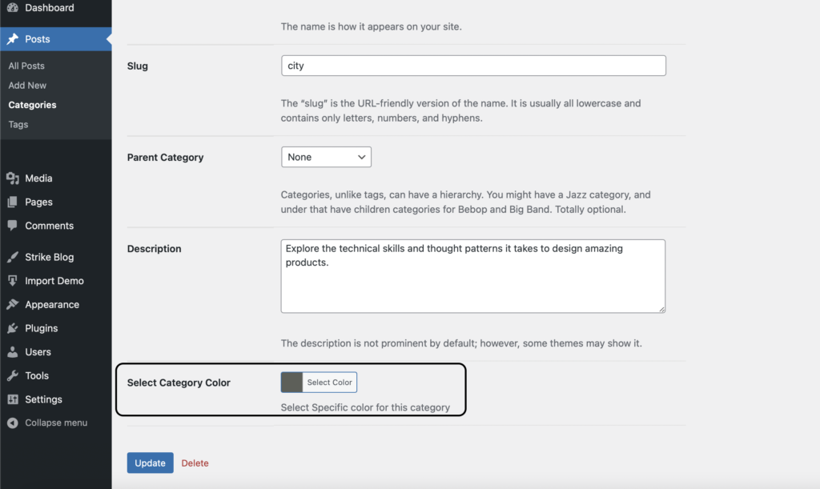The height and width of the screenshot is (489, 820).
Task: Open the Parent Category dropdown
Action: [x=326, y=157]
